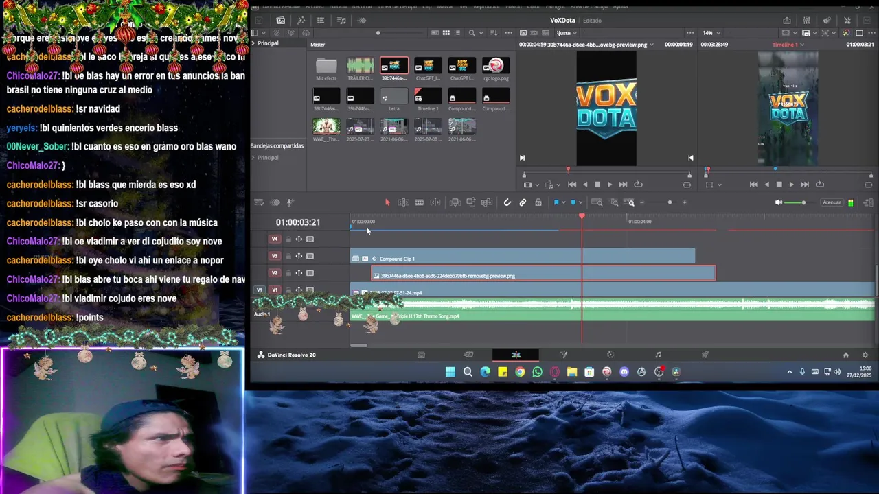
Task: Select the Compound Clip 1 on timeline
Action: click(x=523, y=256)
